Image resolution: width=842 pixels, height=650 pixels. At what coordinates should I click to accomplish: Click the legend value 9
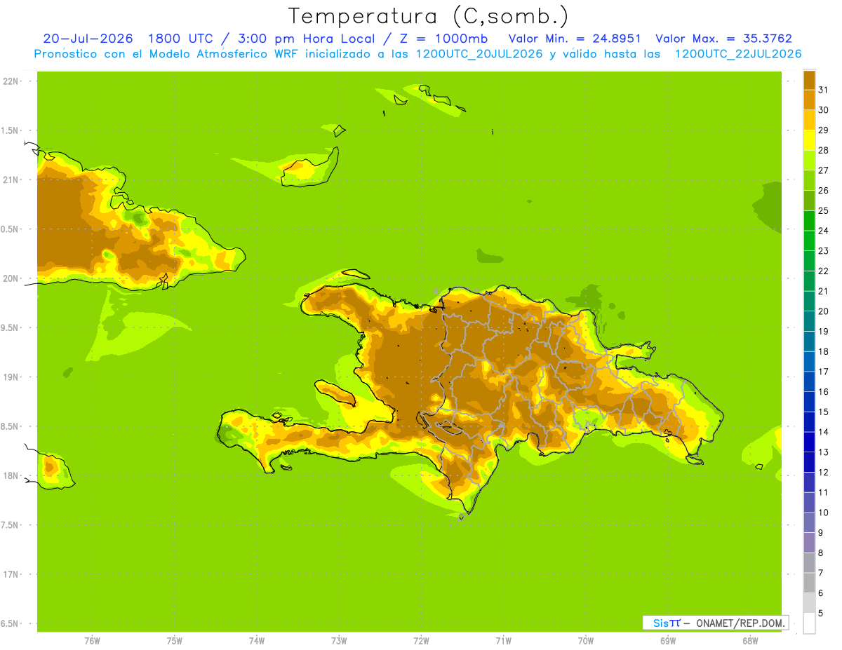tap(821, 533)
